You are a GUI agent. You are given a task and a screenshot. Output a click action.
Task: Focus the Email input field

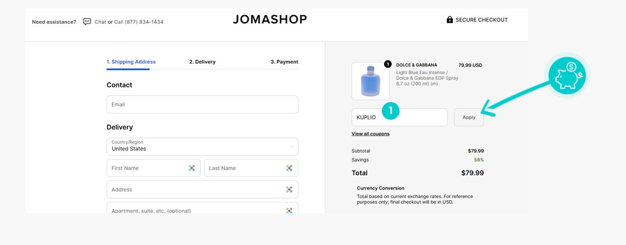[x=203, y=104]
